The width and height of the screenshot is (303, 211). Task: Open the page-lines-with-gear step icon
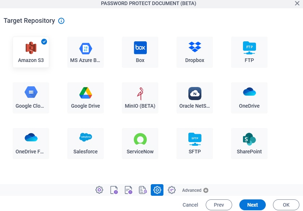tap(128, 190)
